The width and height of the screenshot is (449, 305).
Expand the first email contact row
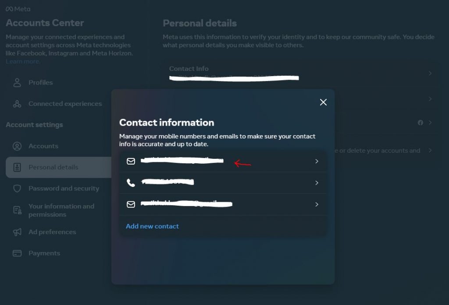point(317,161)
